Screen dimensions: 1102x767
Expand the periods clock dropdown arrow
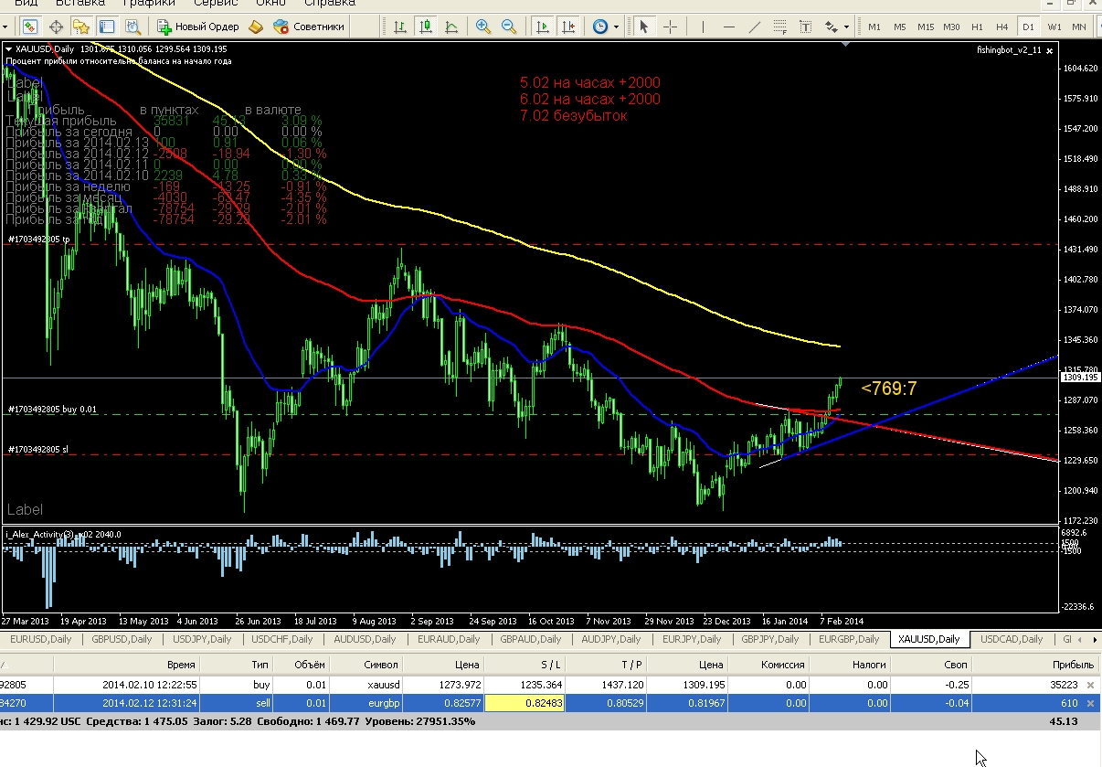coord(616,27)
